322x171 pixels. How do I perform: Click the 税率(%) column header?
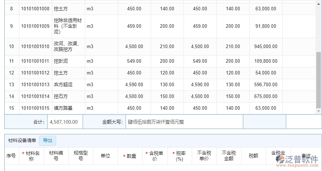pos(179,156)
